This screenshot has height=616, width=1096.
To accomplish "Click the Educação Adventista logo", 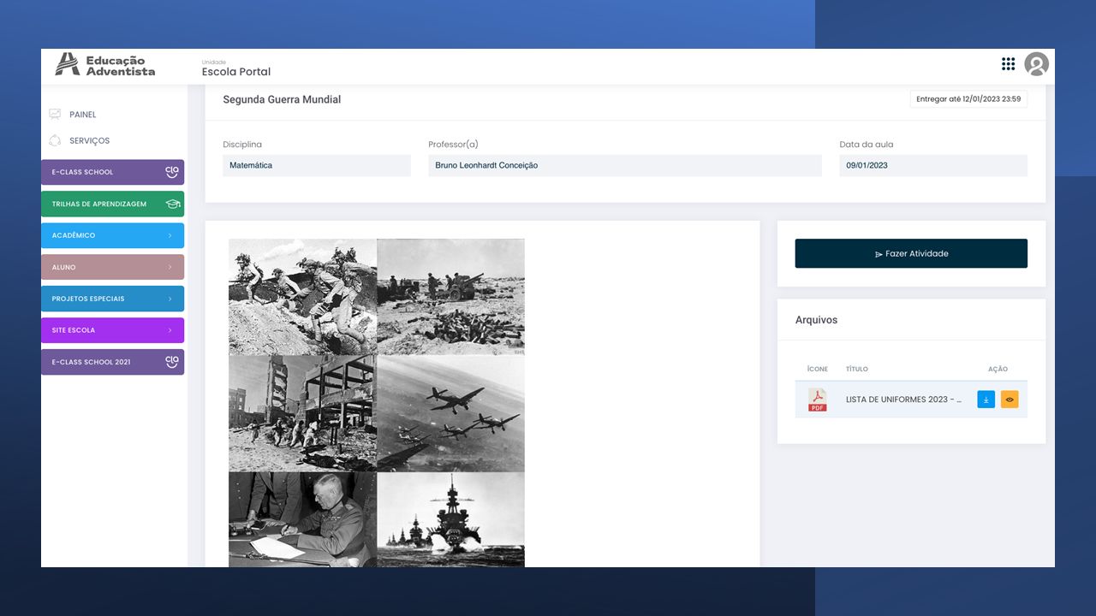I will pos(105,65).
